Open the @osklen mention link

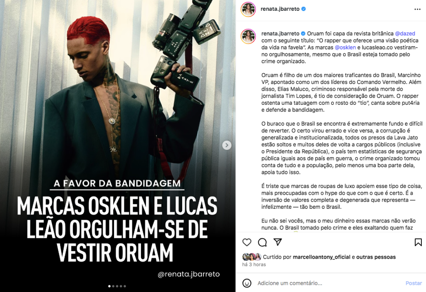tap(345, 47)
